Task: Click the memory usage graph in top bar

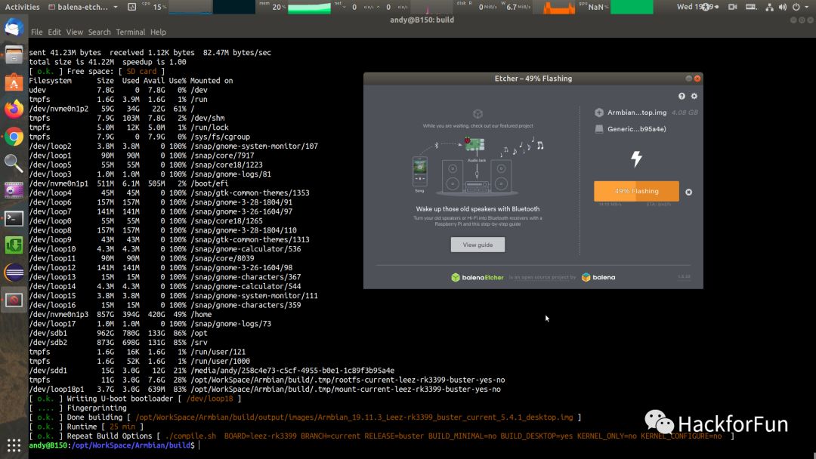Action: tap(309, 7)
